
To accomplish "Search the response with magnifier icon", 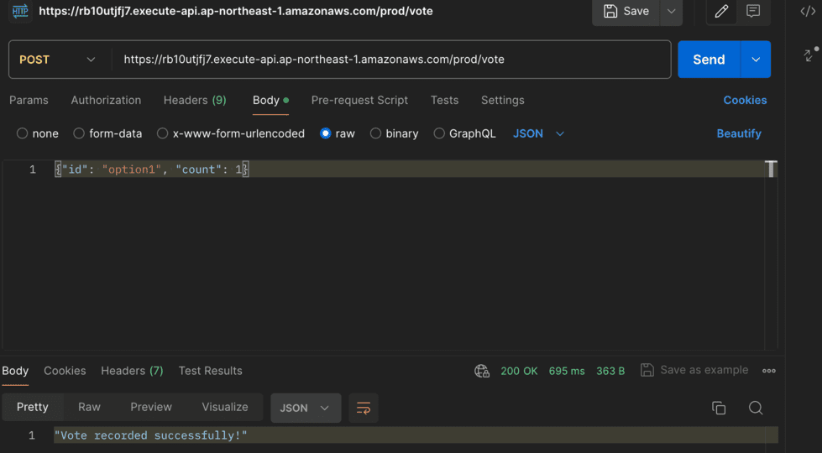I will [756, 408].
